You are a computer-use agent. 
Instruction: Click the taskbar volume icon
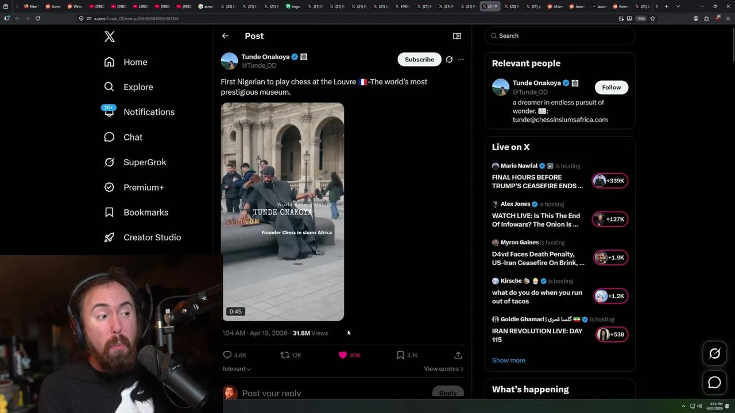pyautogui.click(x=699, y=406)
